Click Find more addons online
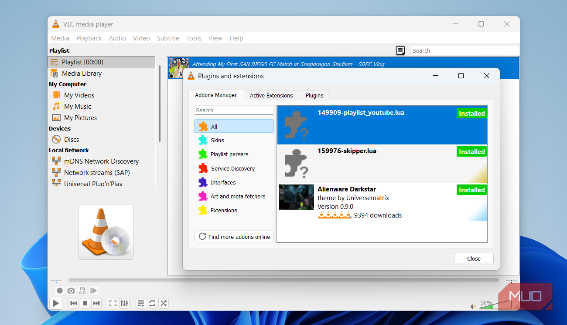Viewport: 567px width, 325px height. pos(234,236)
